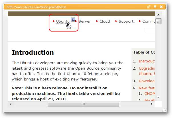Click the EZ preview badge beside Ubuntu
The image size is (172, 118).
[x=73, y=19]
